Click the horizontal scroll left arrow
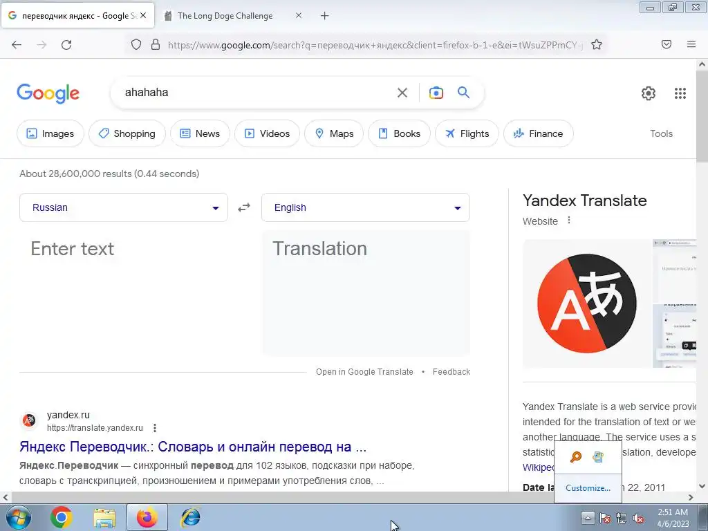Image resolution: width=708 pixels, height=531 pixels. [x=6, y=497]
